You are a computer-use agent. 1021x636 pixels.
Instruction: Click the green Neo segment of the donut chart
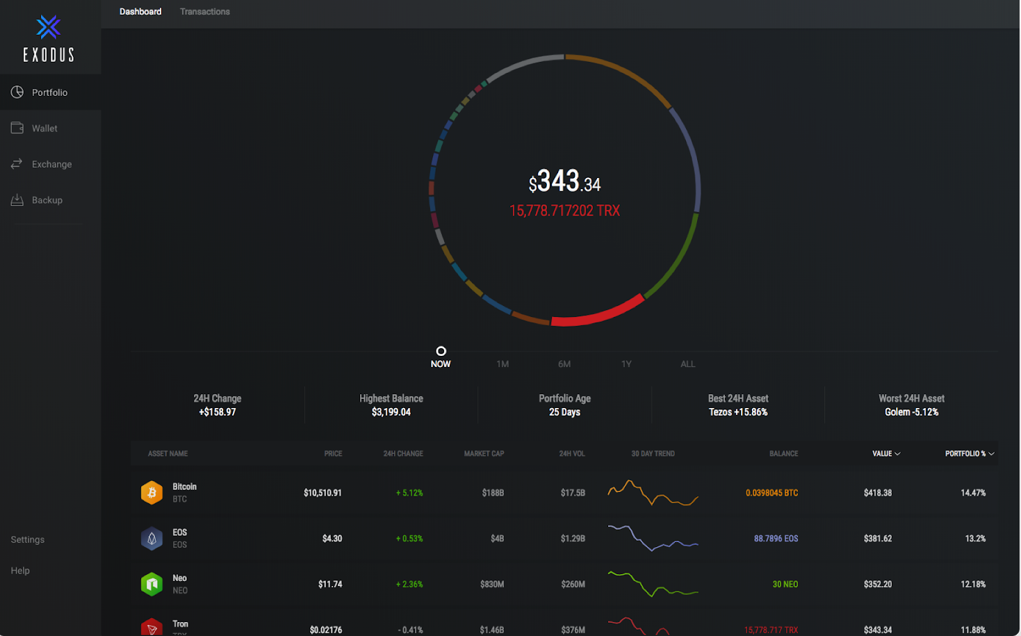[677, 259]
